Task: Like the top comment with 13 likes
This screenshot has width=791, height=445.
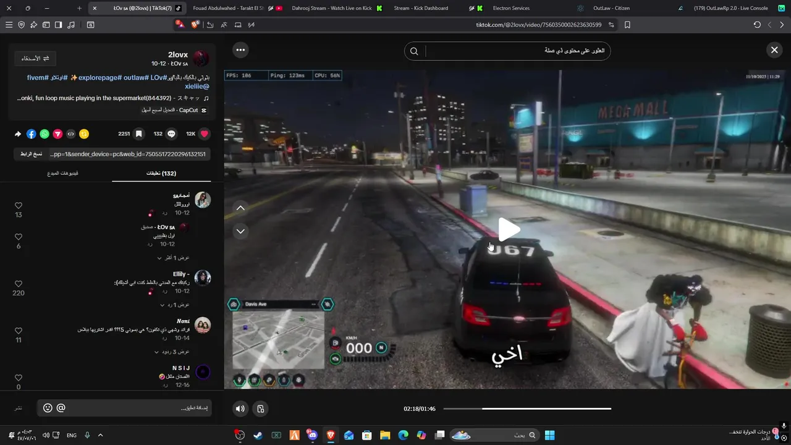Action: click(x=19, y=206)
